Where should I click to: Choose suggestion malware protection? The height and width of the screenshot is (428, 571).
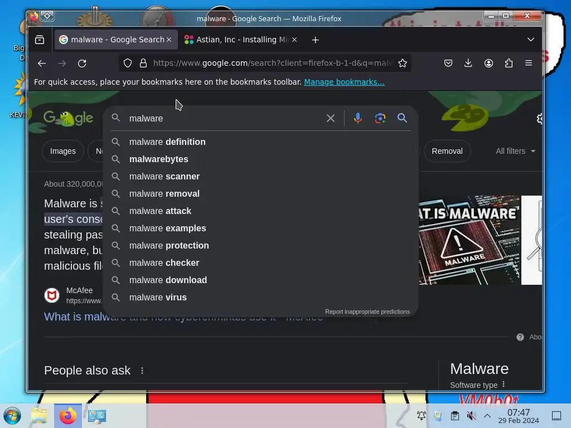[x=260, y=246]
